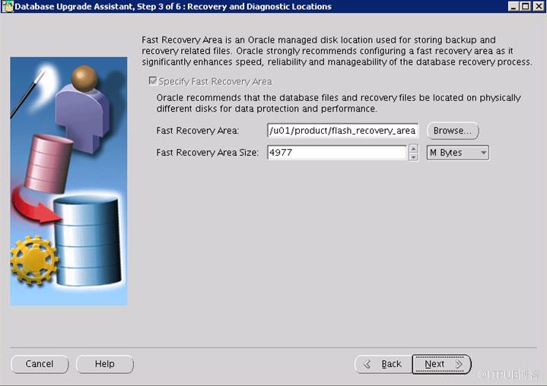Viewport: 547px width, 386px height.
Task: Click the database wizard illustration image
Action: coord(68,181)
